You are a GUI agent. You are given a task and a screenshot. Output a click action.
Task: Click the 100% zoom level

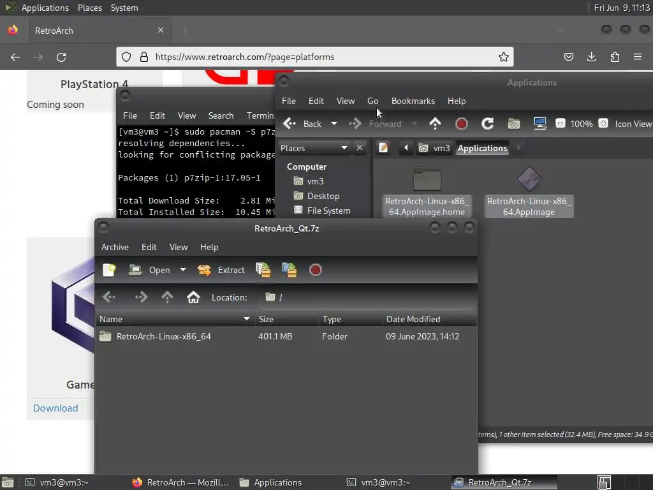click(x=582, y=124)
